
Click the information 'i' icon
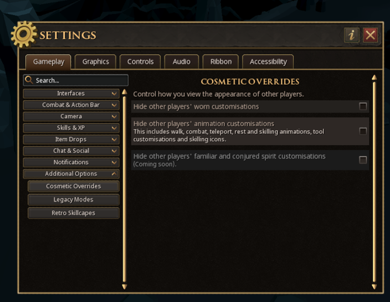point(351,35)
